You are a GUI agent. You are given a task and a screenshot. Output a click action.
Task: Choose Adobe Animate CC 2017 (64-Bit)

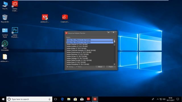pyautogui.click(x=90, y=44)
